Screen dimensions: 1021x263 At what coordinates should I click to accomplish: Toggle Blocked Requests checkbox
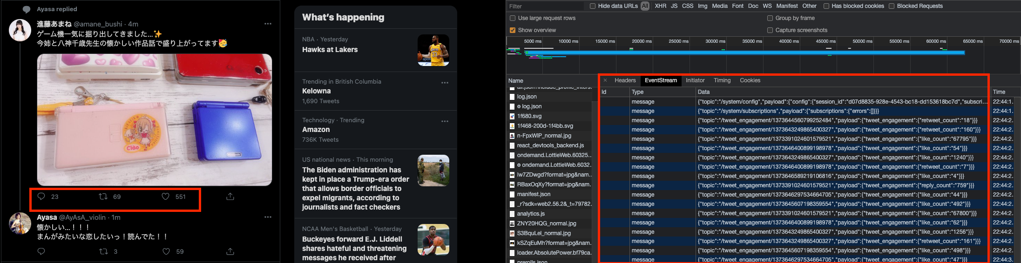[x=892, y=6]
